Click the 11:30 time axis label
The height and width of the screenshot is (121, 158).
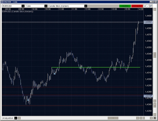(x=74, y=9)
